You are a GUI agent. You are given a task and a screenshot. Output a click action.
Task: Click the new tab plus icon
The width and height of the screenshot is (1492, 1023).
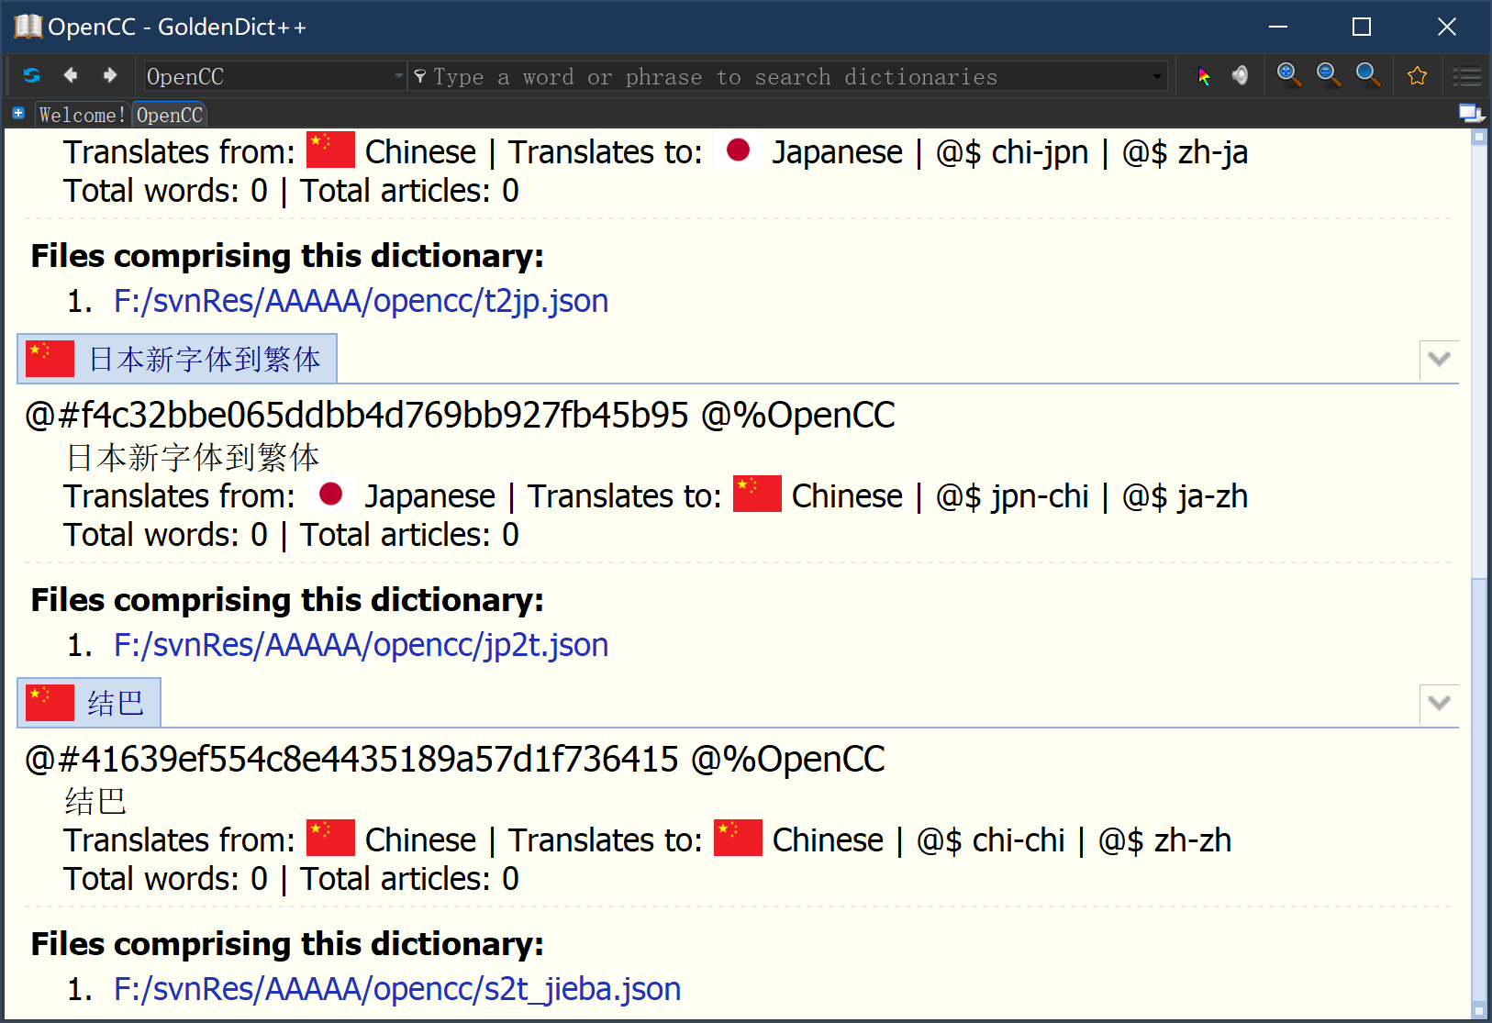point(18,114)
